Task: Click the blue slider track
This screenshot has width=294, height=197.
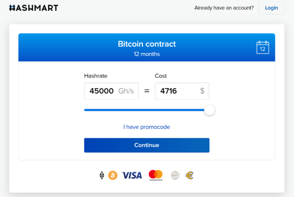Action: coord(144,110)
